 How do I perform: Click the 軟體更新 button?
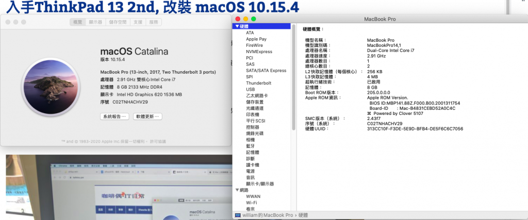[147, 117]
